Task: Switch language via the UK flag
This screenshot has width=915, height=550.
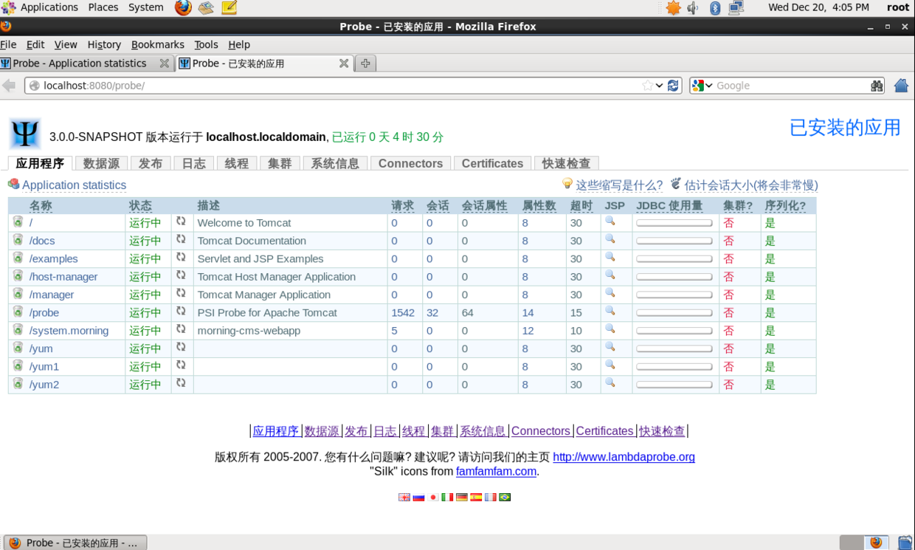Action: tap(404, 497)
